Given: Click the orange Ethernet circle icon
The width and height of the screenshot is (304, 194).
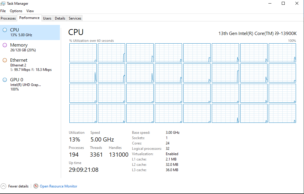Looking at the screenshot, I should [x=5, y=60].
